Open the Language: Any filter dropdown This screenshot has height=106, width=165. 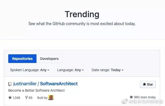[70, 70]
